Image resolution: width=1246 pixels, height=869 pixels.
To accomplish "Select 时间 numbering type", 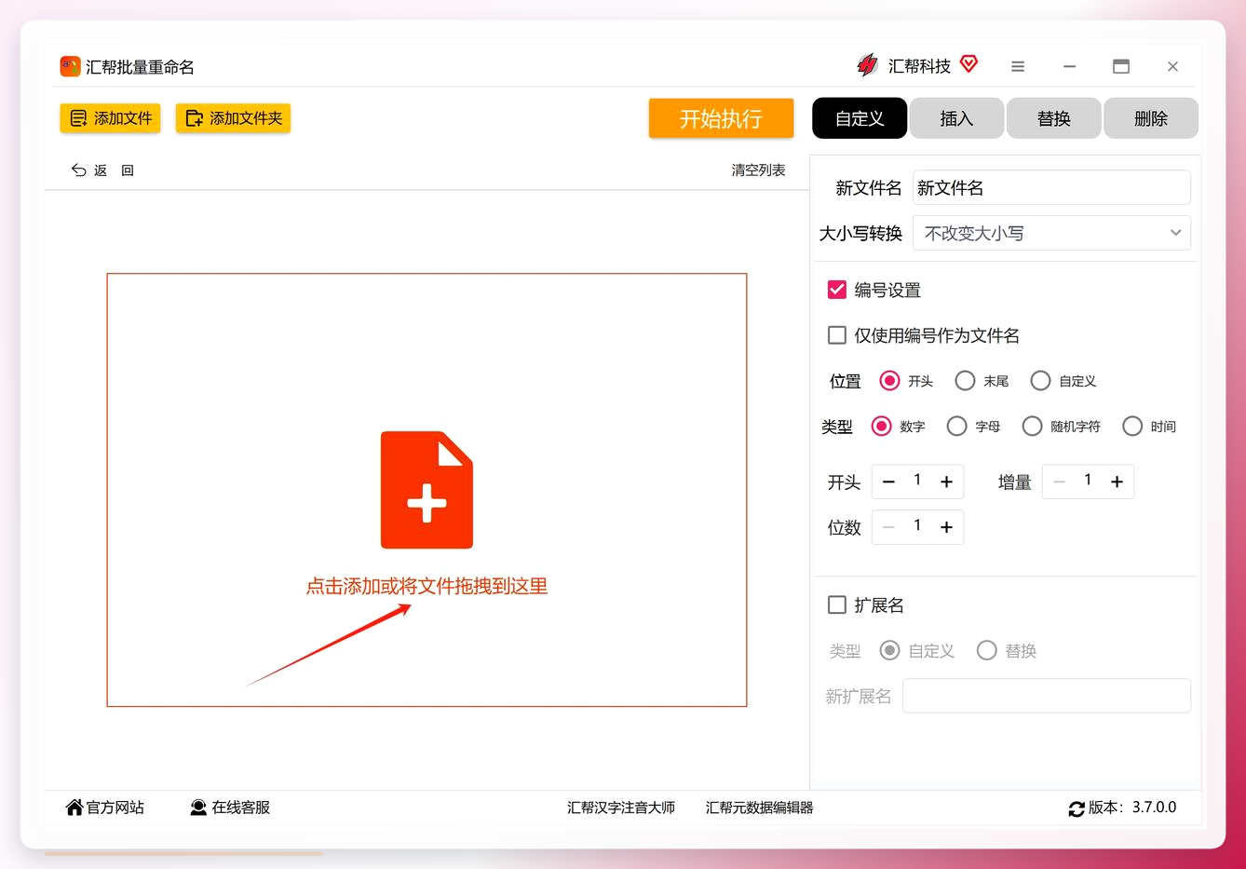I will pos(1132,427).
